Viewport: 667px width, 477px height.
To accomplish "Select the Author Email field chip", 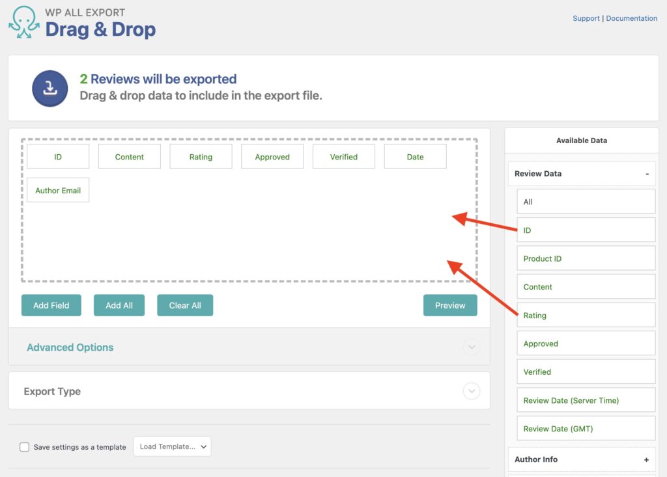I will pos(58,190).
